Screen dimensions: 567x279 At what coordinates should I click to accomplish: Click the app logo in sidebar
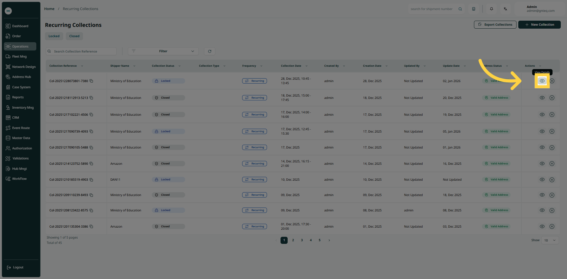pyautogui.click(x=8, y=11)
